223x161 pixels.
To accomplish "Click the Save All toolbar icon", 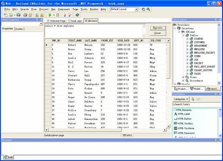I will tap(25, 15).
